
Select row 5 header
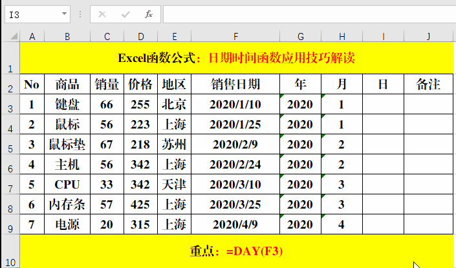pos(10,144)
